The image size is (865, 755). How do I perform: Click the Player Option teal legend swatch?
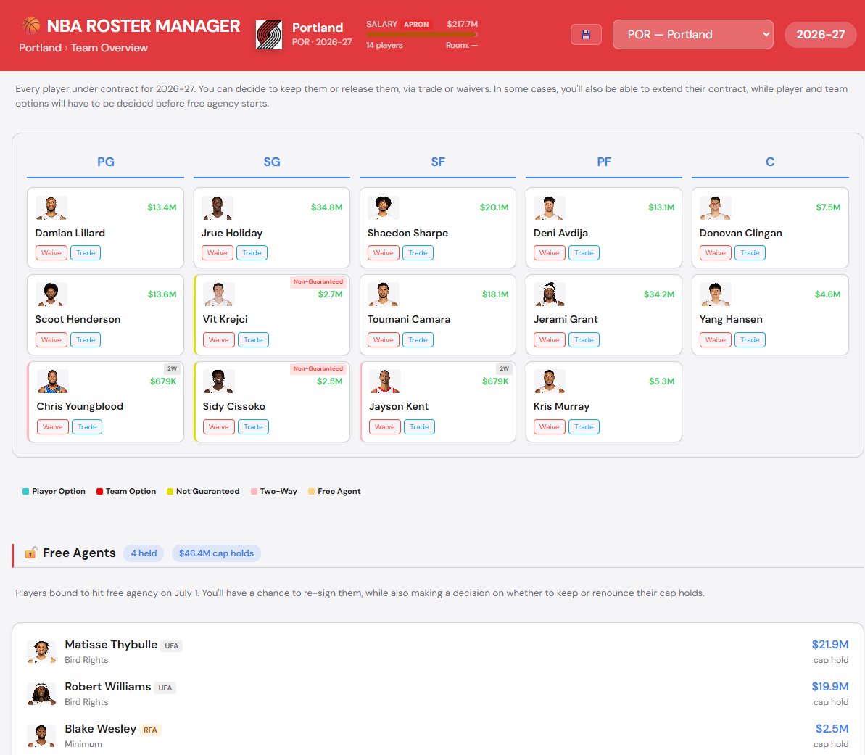[26, 491]
